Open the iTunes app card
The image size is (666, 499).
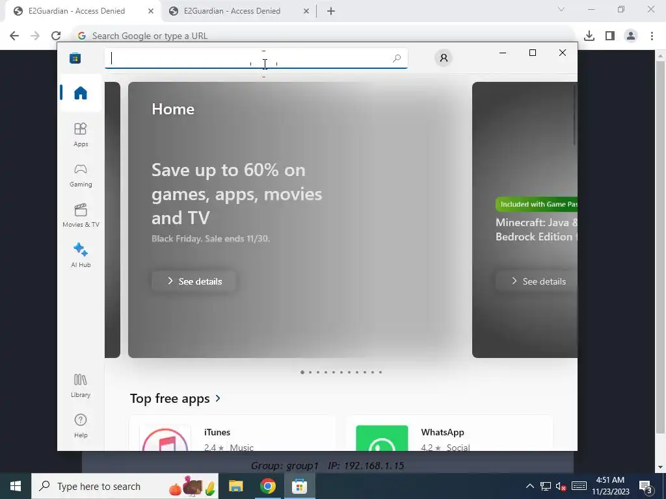pyautogui.click(x=232, y=433)
